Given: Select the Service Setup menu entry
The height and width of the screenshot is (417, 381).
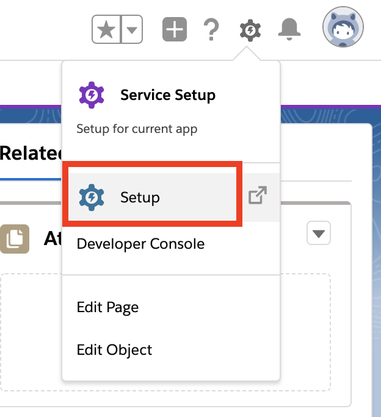Looking at the screenshot, I should pos(167,95).
